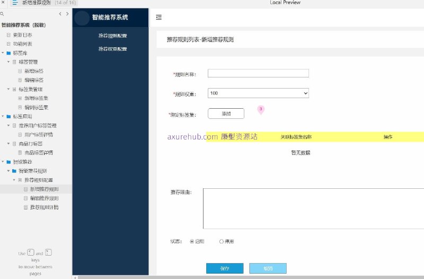The image size is (424, 279).
Task: Click the round logo beside 智能推荐系统
Action: (x=82, y=18)
